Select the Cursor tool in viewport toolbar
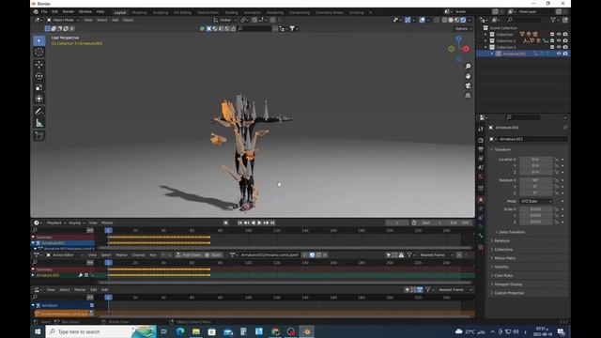 (x=39, y=53)
